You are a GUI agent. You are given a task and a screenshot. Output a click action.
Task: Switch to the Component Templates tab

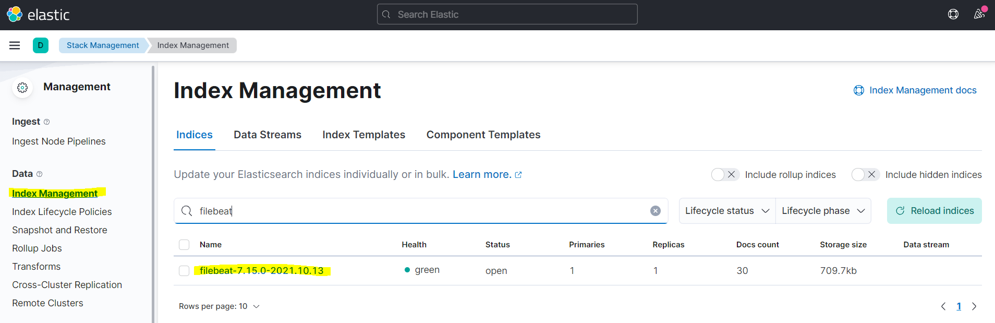click(483, 135)
